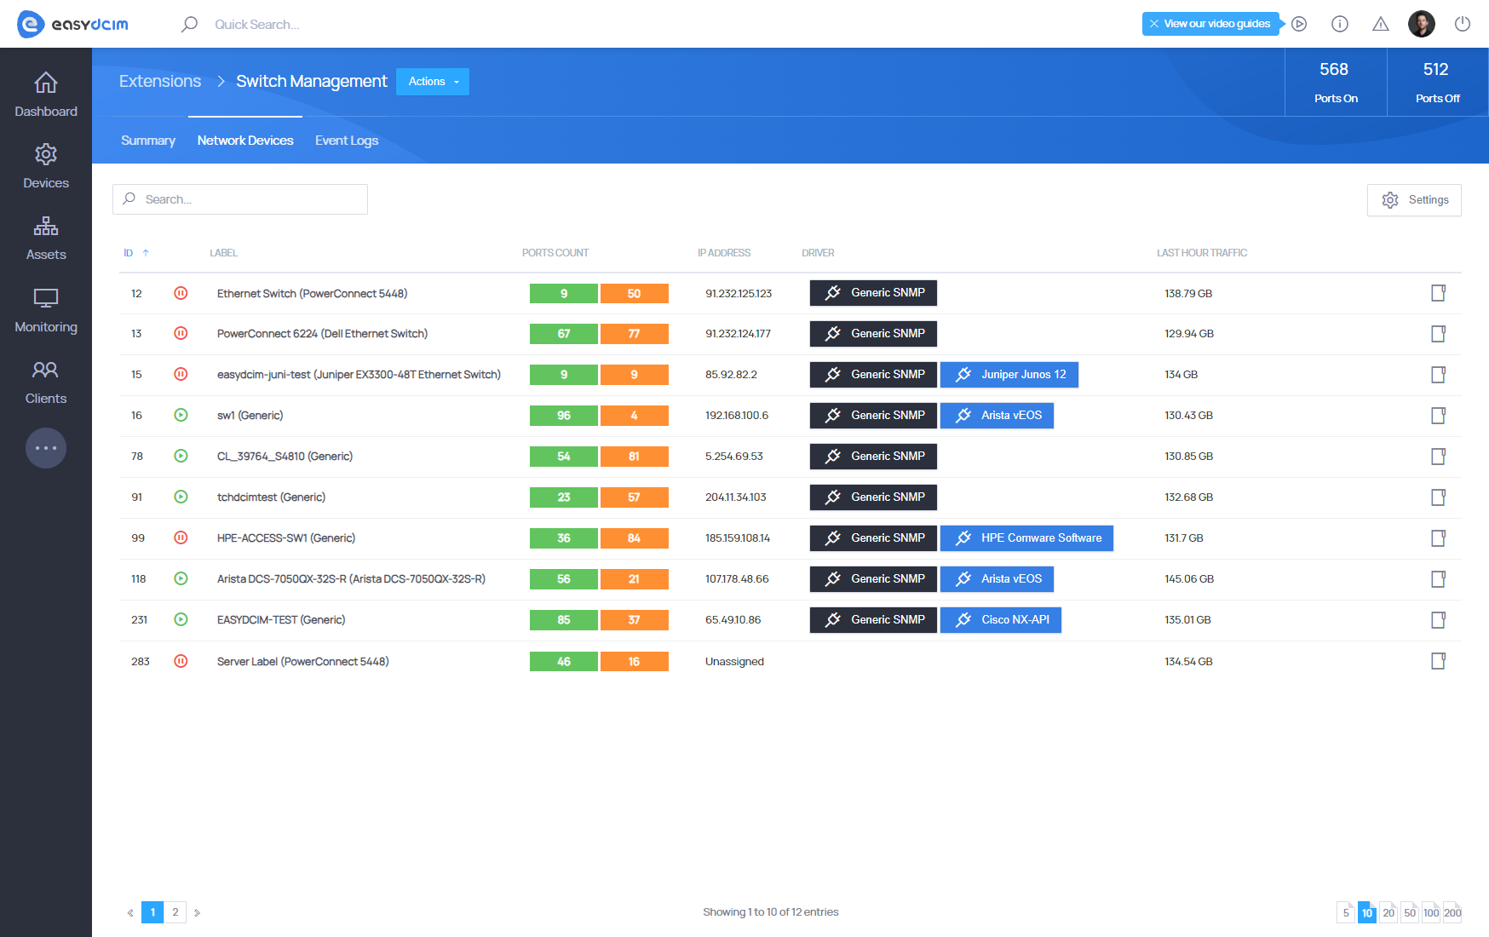Switch to the Summary tab
Viewport: 1489px width, 937px height.
click(148, 141)
